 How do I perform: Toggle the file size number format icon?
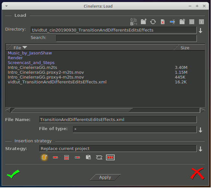pyautogui.click(x=134, y=22)
